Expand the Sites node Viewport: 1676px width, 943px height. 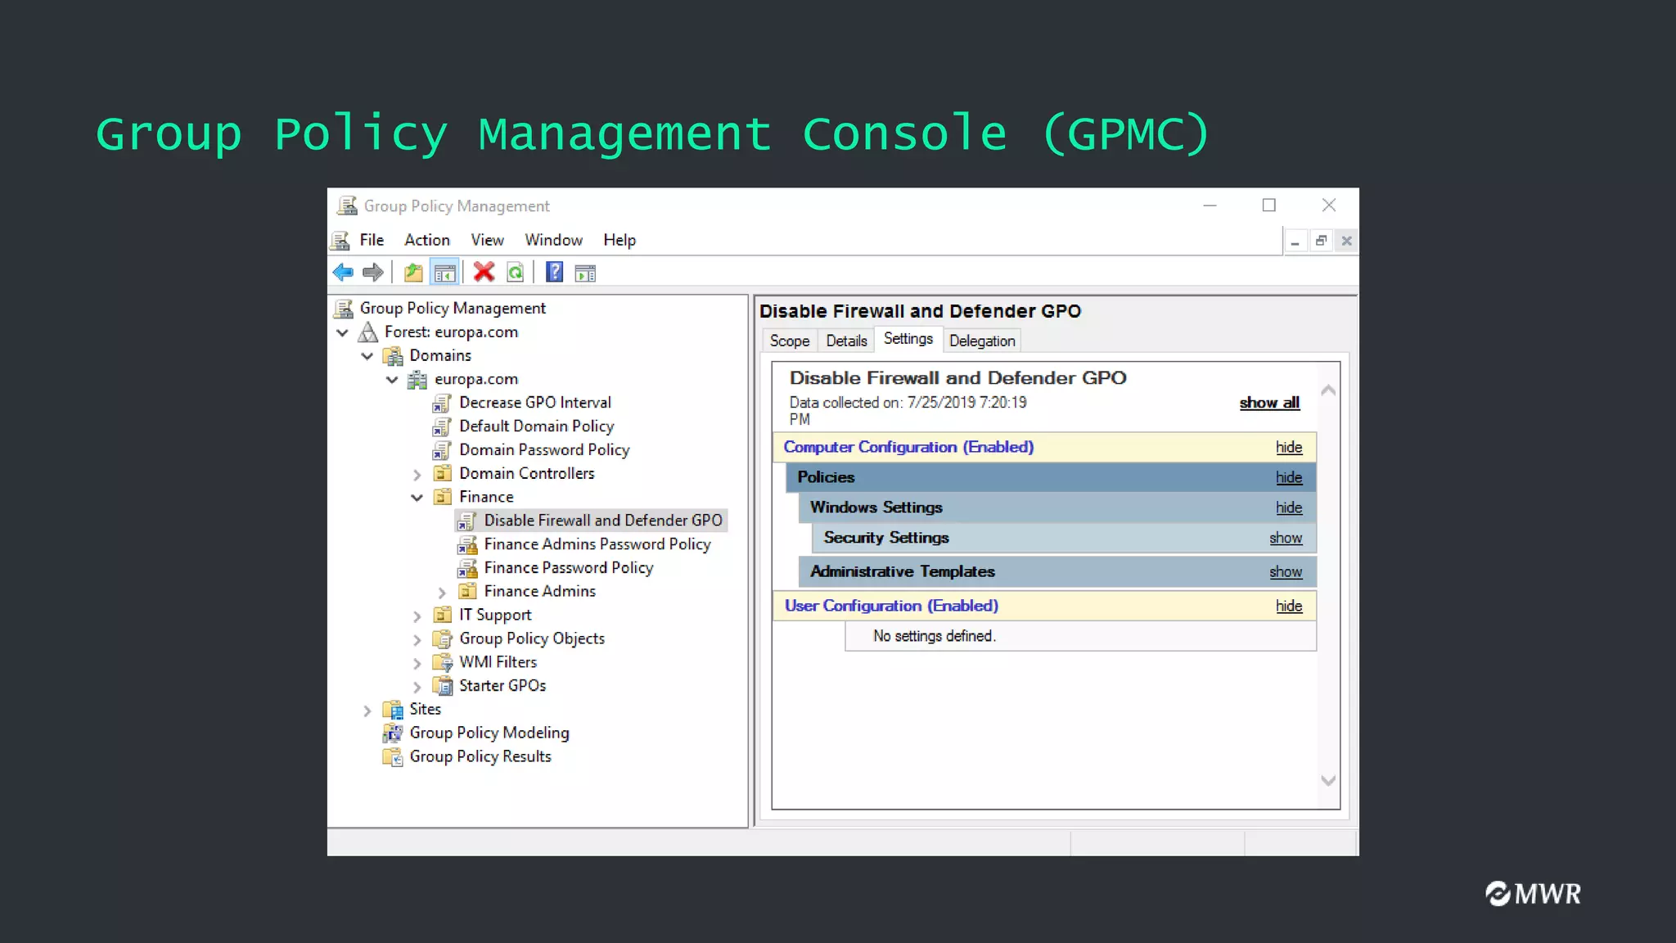367,711
